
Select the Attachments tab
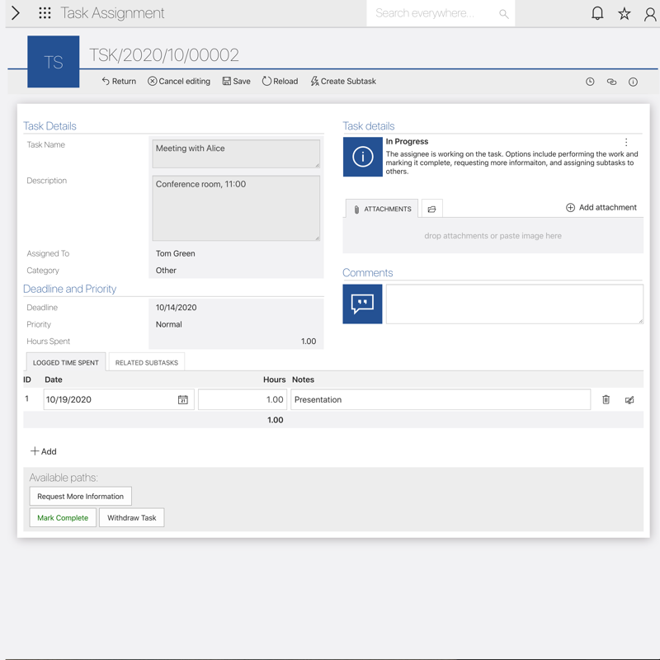coord(382,209)
